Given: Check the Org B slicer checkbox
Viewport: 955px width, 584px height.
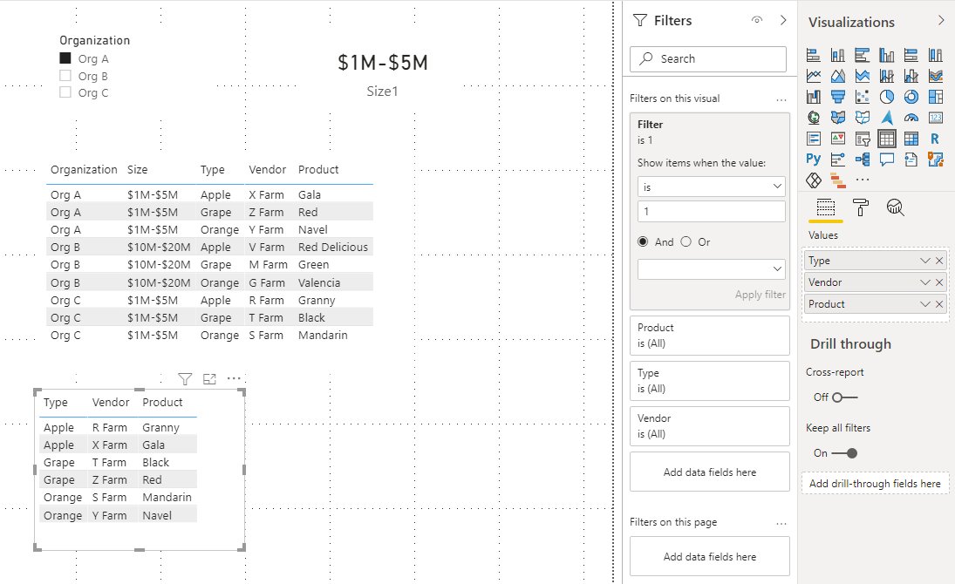Looking at the screenshot, I should click(x=65, y=76).
